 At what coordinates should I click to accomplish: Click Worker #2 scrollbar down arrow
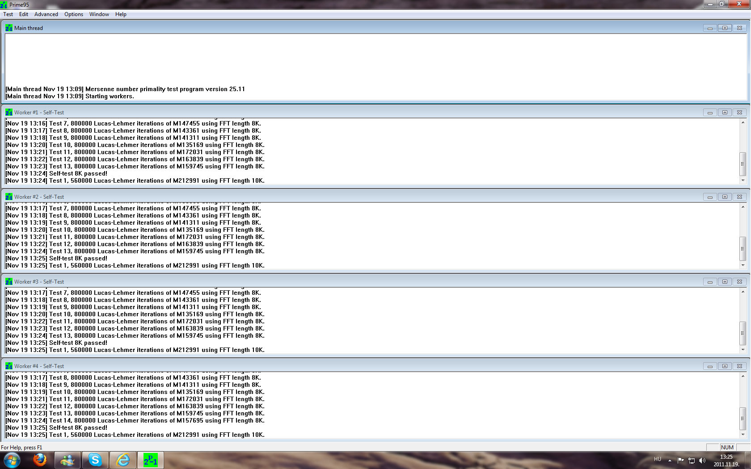[x=743, y=265]
